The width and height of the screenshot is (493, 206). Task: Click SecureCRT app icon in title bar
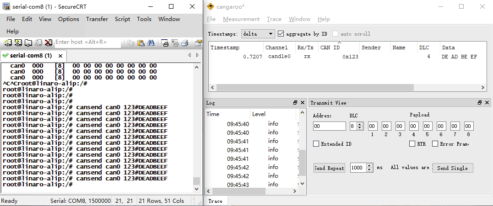[5, 6]
